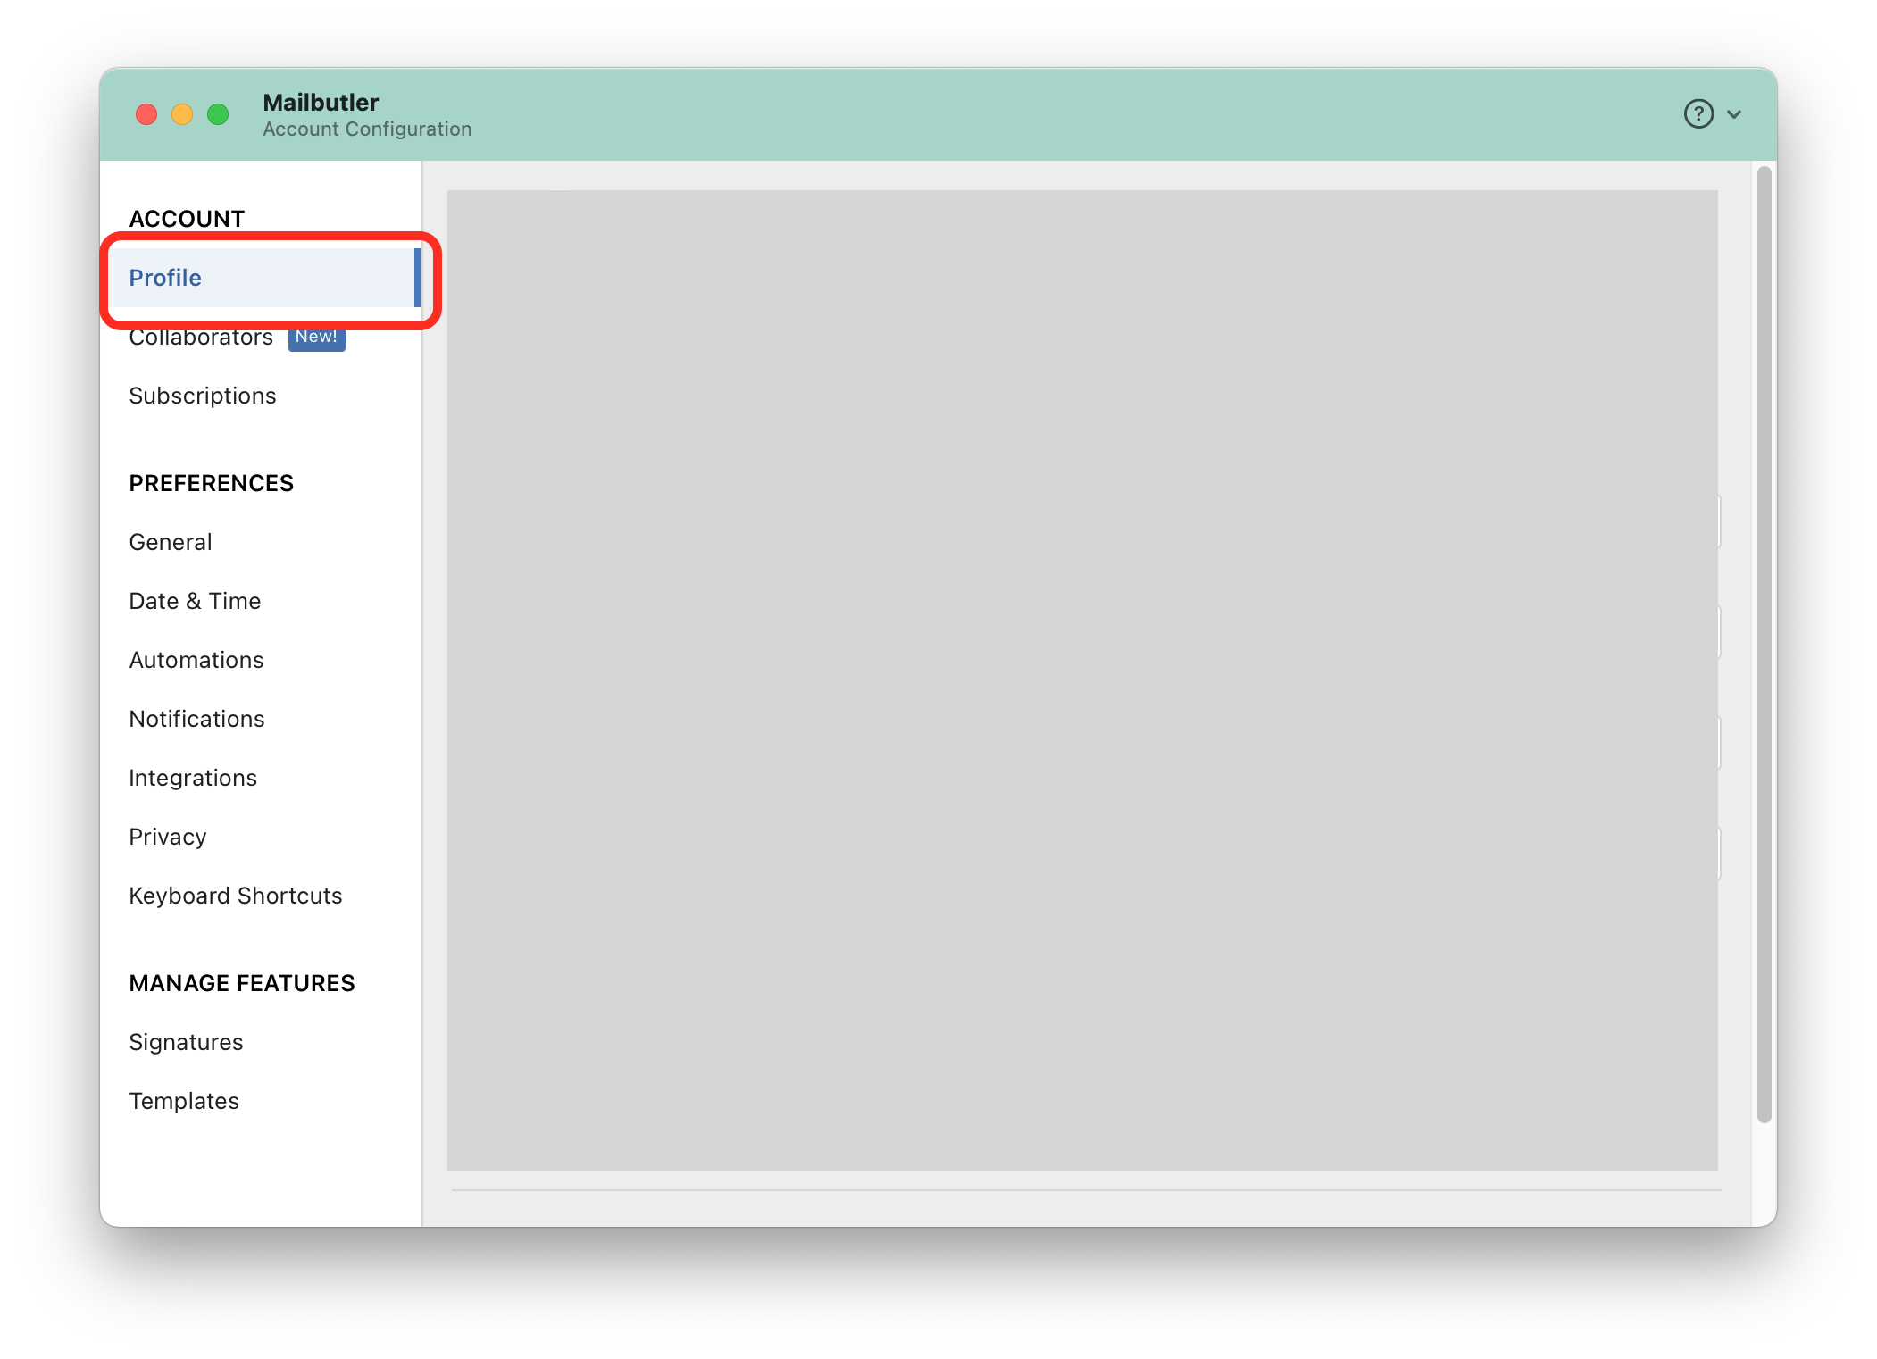Navigate to Signatures manager

pos(187,1041)
